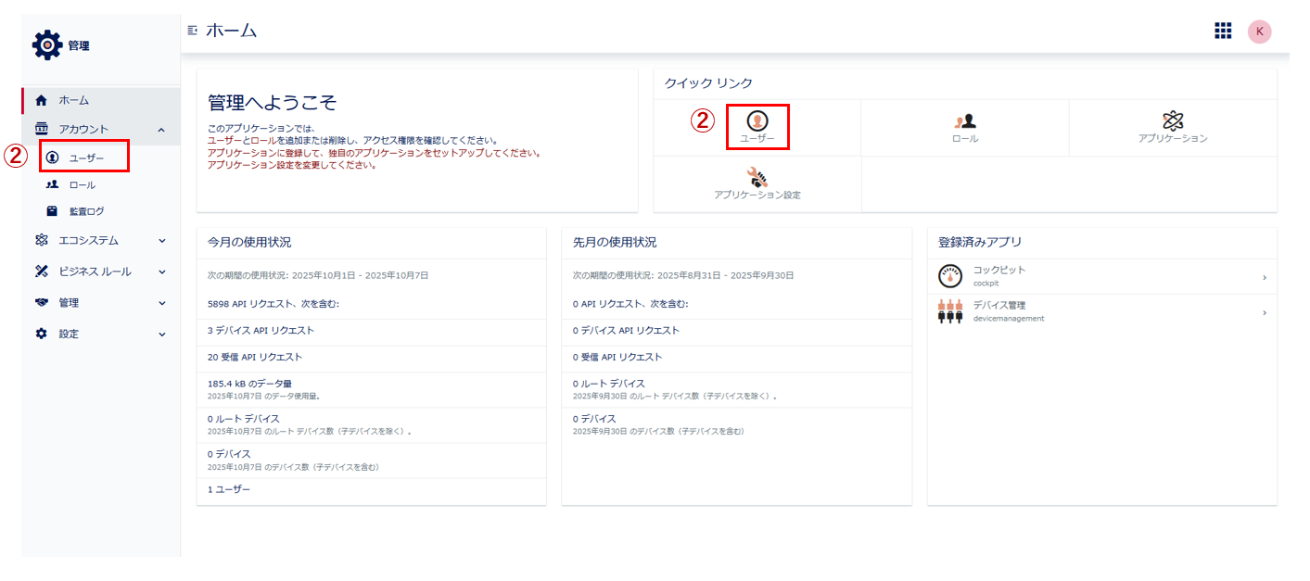Screen dimensions: 1310x581
Task: Open 監査ログ in the sidebar
Action: click(86, 211)
